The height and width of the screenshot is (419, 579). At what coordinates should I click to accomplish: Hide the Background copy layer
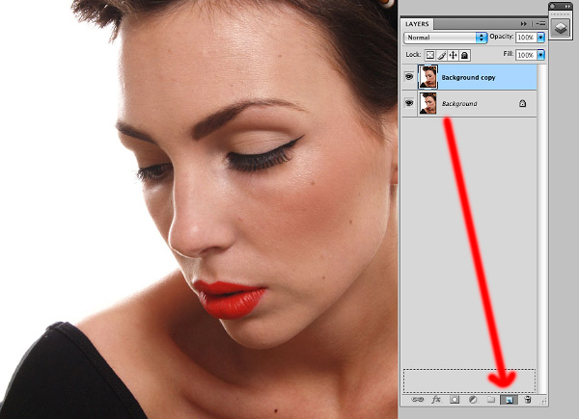(x=409, y=77)
